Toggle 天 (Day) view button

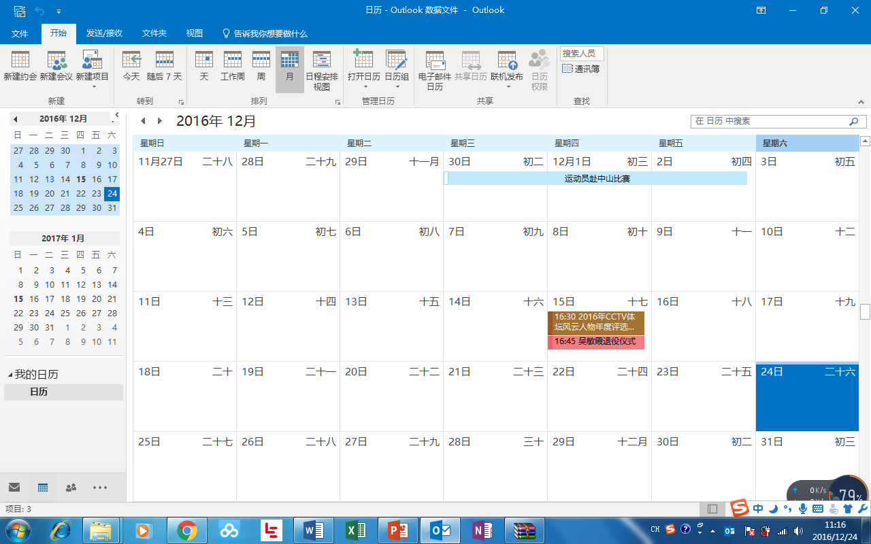(204, 66)
